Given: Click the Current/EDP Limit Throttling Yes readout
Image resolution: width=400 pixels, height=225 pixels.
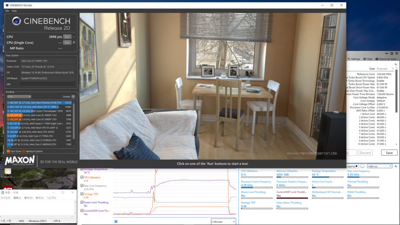Looking at the screenshot, I should pos(279,196).
